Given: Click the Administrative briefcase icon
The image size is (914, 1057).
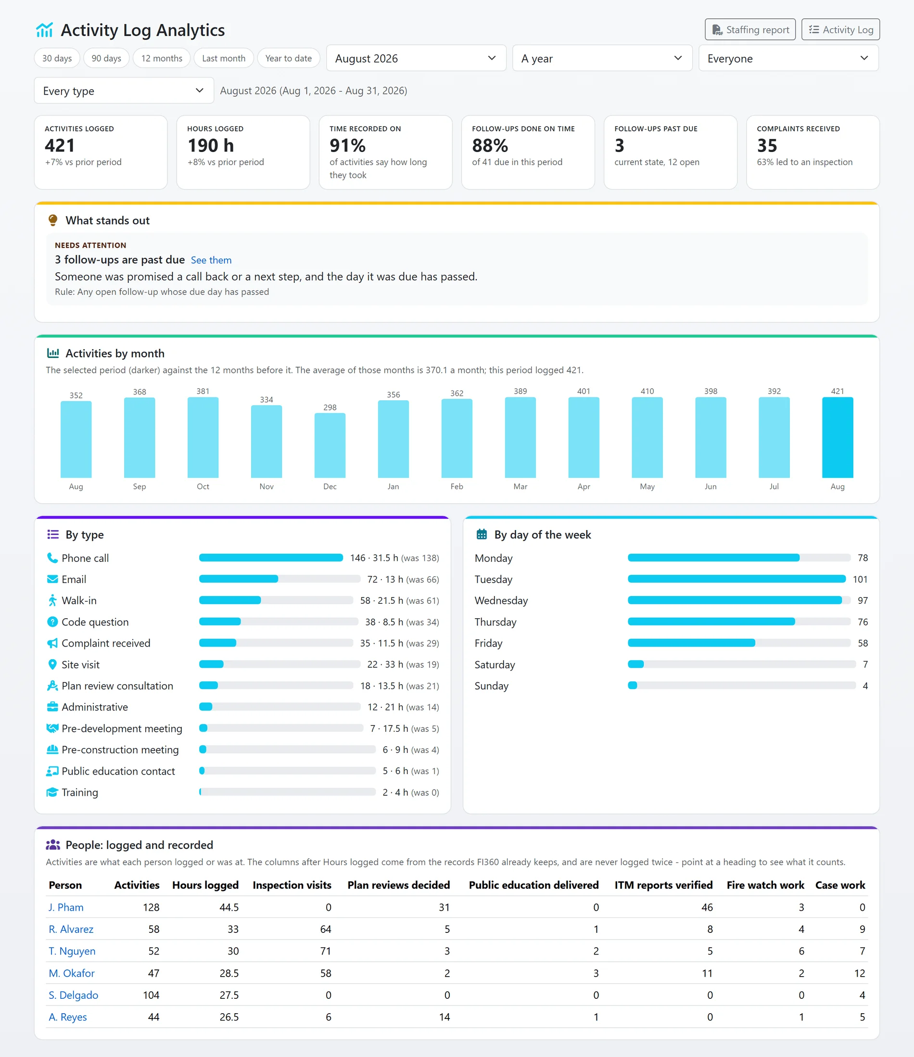Looking at the screenshot, I should [52, 707].
